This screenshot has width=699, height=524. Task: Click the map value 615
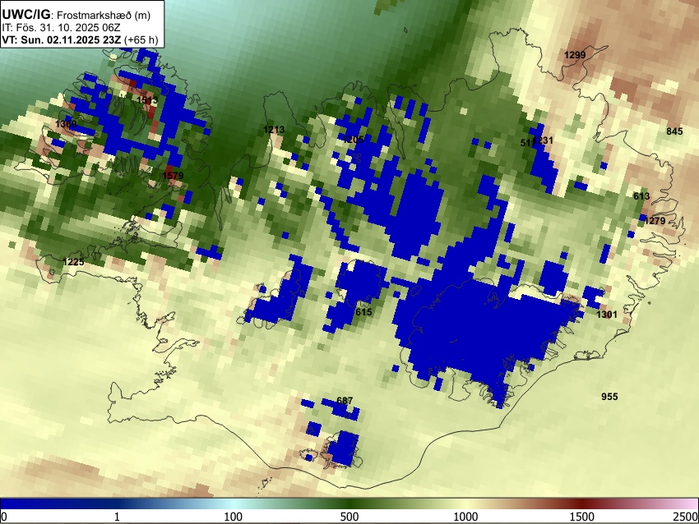[363, 312]
